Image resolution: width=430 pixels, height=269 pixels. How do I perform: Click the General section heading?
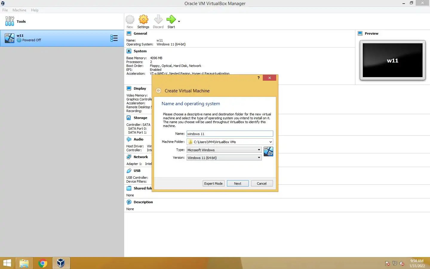[140, 33]
